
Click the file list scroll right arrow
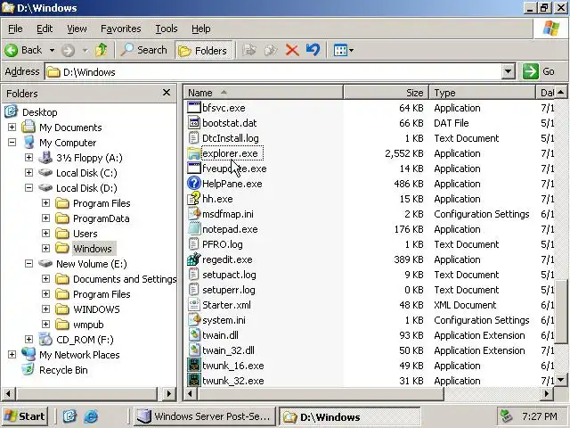[x=547, y=393]
